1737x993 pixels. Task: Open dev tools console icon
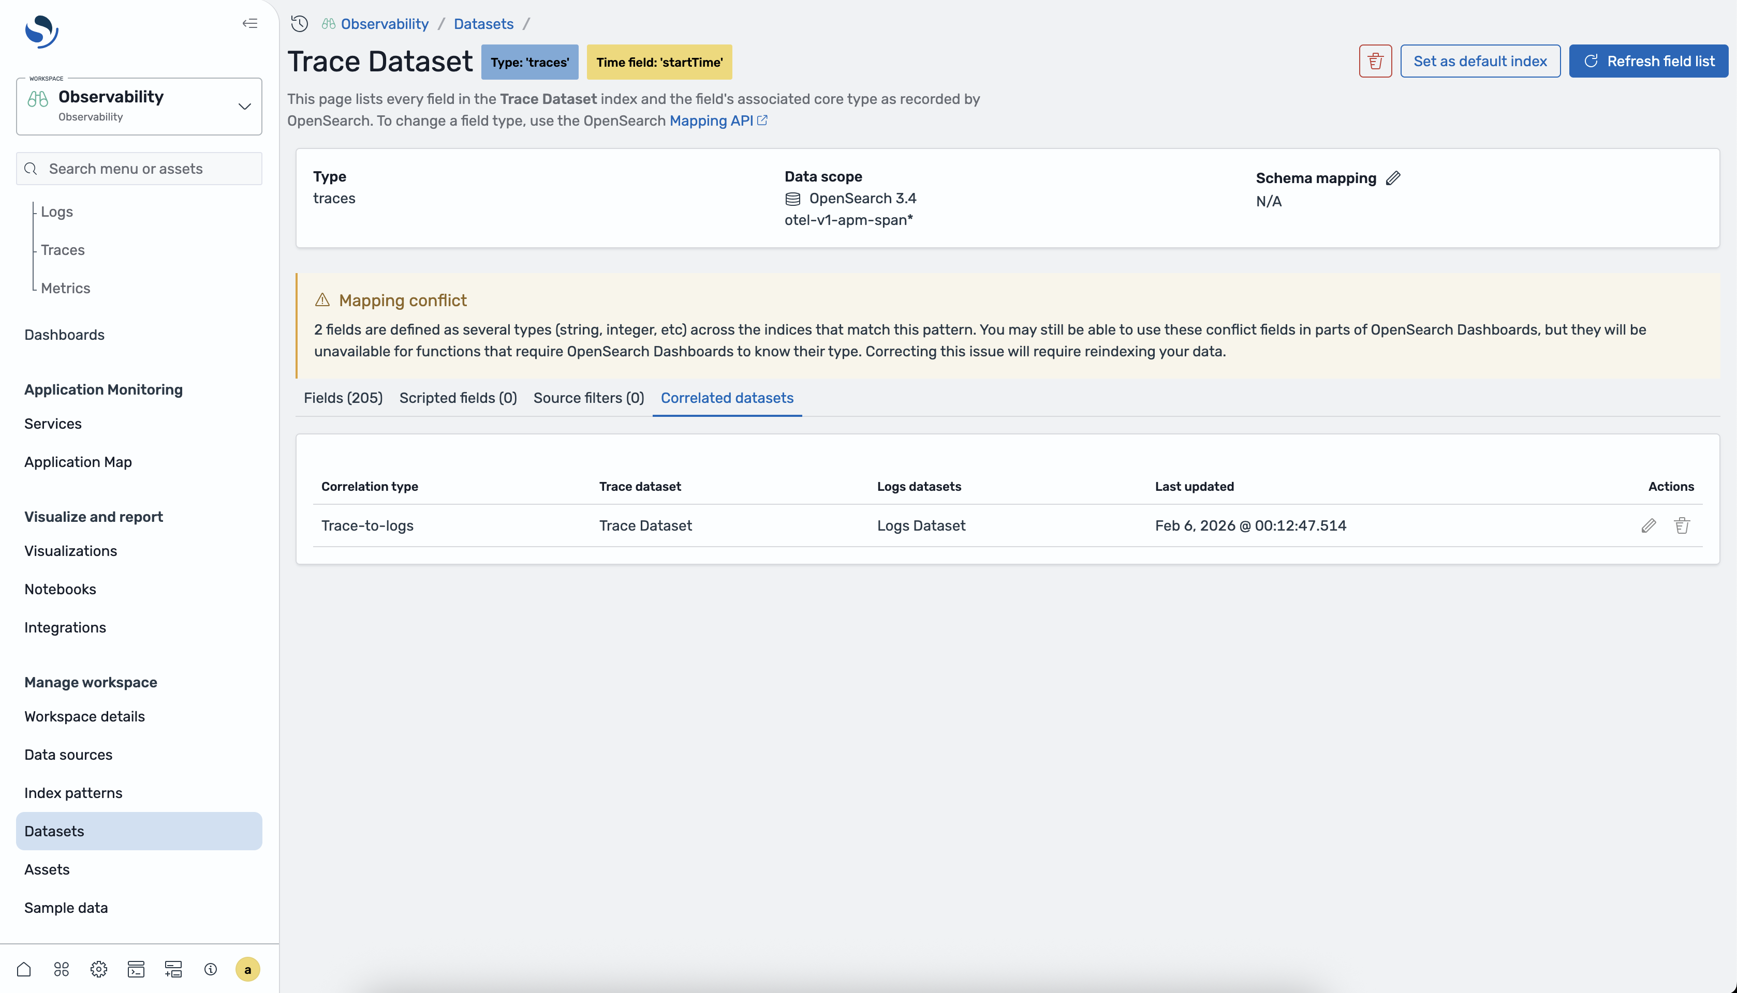click(x=136, y=969)
